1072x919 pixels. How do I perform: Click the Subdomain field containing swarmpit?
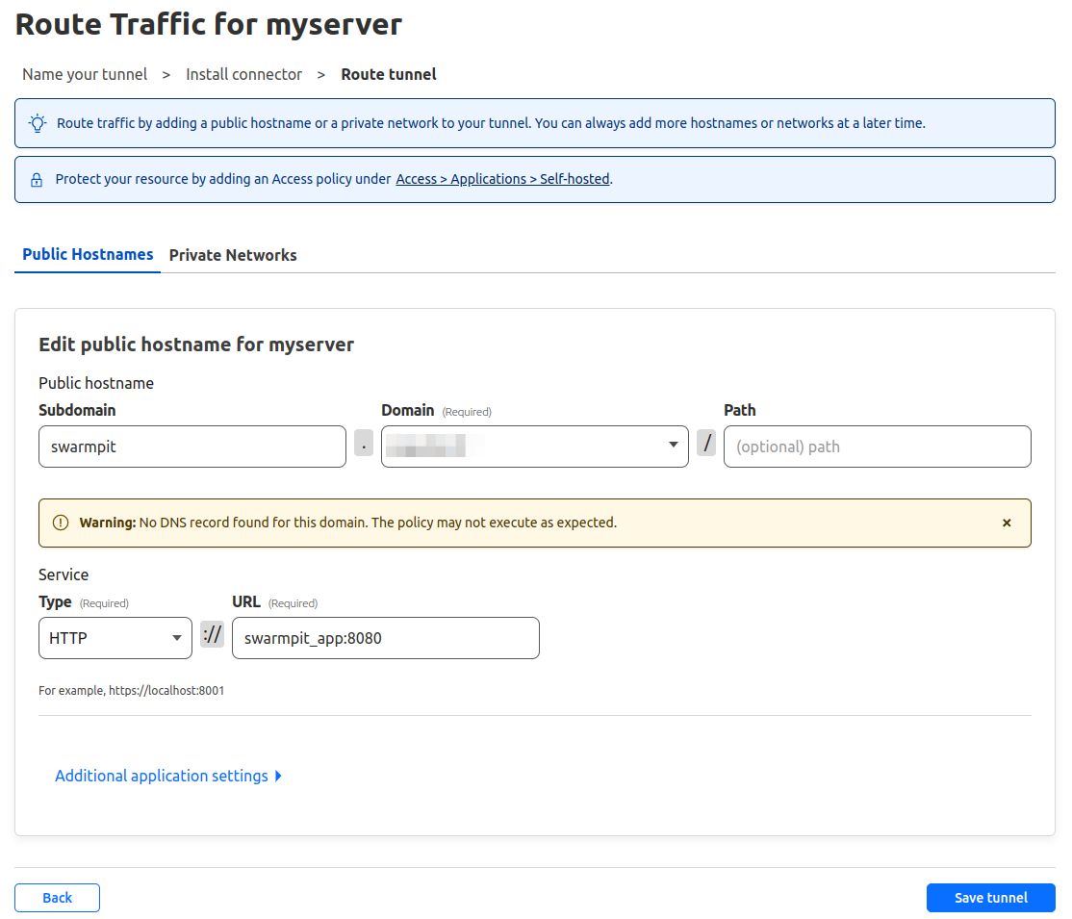pyautogui.click(x=191, y=446)
